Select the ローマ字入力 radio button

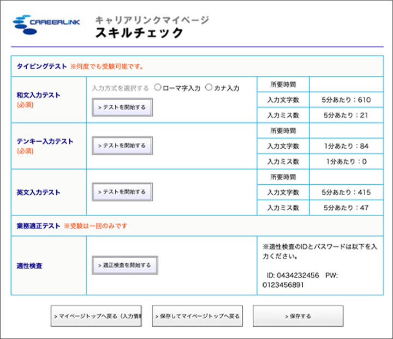158,87
